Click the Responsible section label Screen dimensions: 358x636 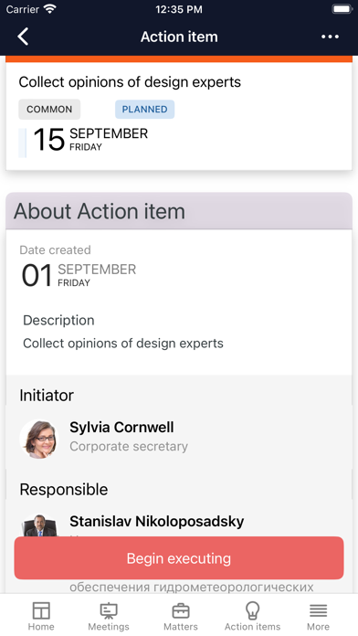[64, 490]
